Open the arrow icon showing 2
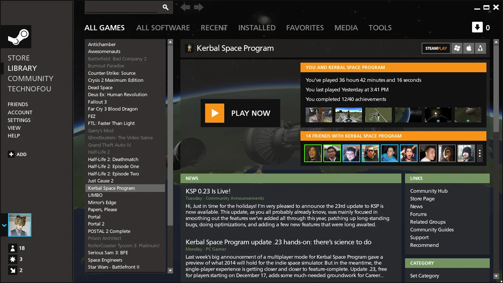 point(12,270)
